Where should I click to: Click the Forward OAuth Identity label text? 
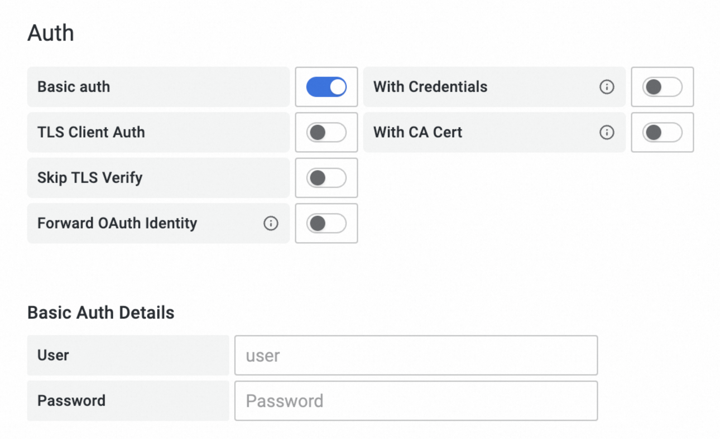pos(117,223)
